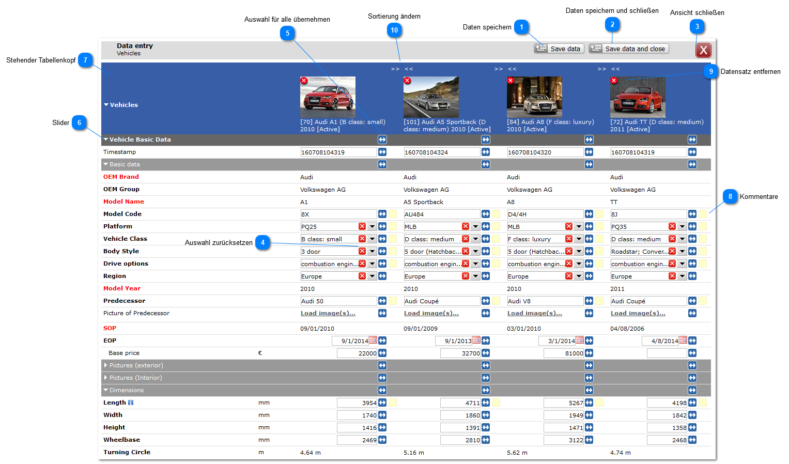This screenshot has width=789, height=464.
Task: Click Audi TT empty Base price field
Action: tap(667, 353)
